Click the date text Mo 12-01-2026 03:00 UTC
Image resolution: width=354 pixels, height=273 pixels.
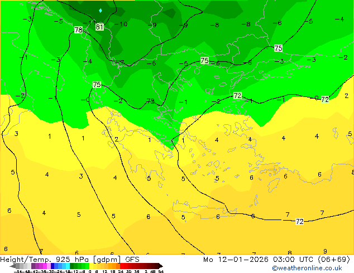[259, 259]
